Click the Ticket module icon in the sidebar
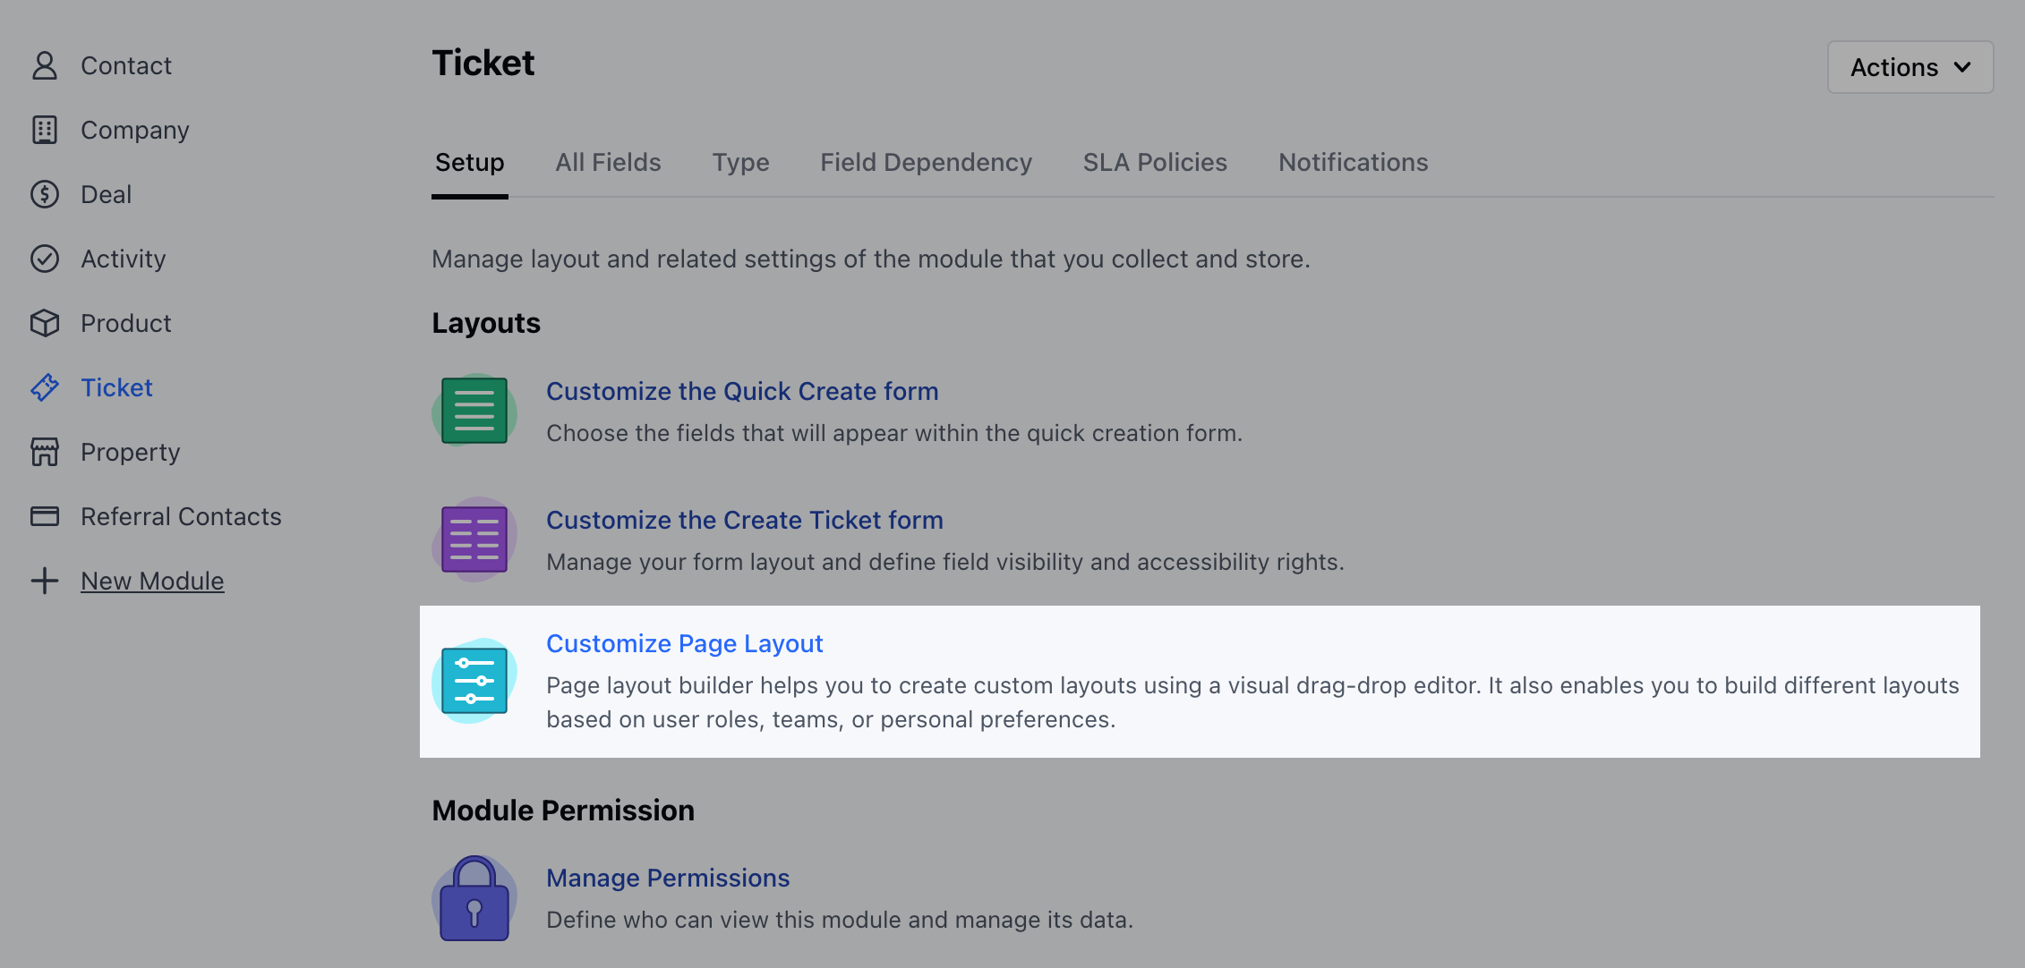This screenshot has height=968, width=2025. [45, 387]
